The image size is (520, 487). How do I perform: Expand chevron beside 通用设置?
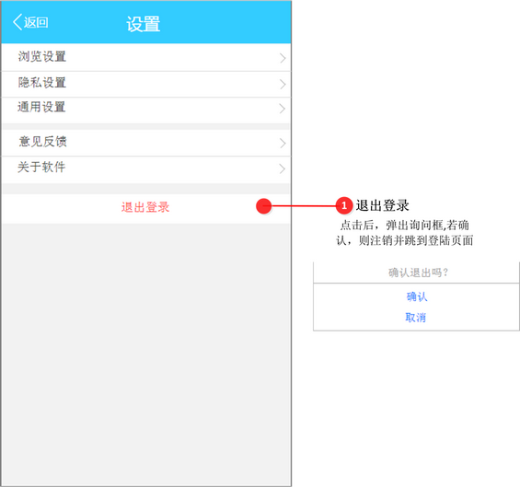(x=283, y=109)
